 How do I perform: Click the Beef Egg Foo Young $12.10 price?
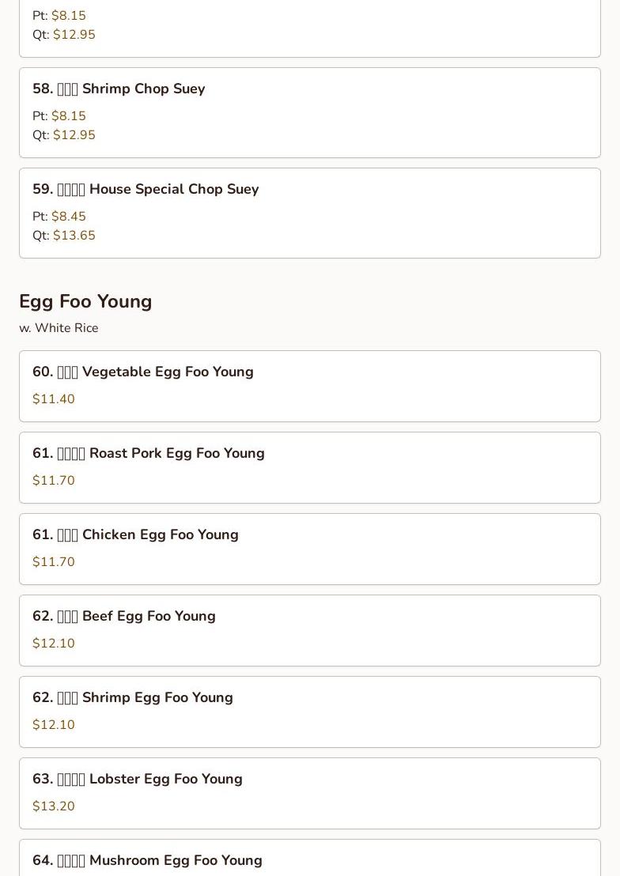coord(54,643)
